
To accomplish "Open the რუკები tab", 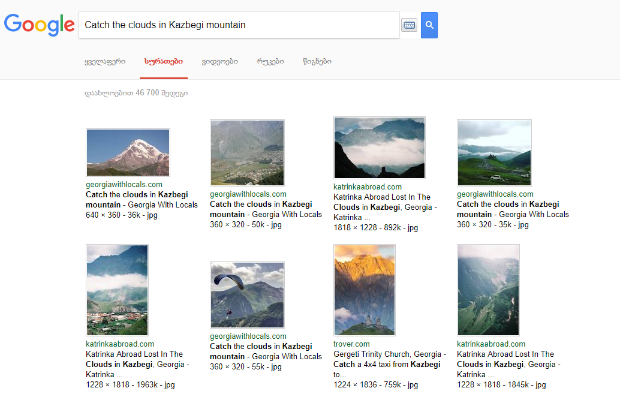I will click(270, 61).
